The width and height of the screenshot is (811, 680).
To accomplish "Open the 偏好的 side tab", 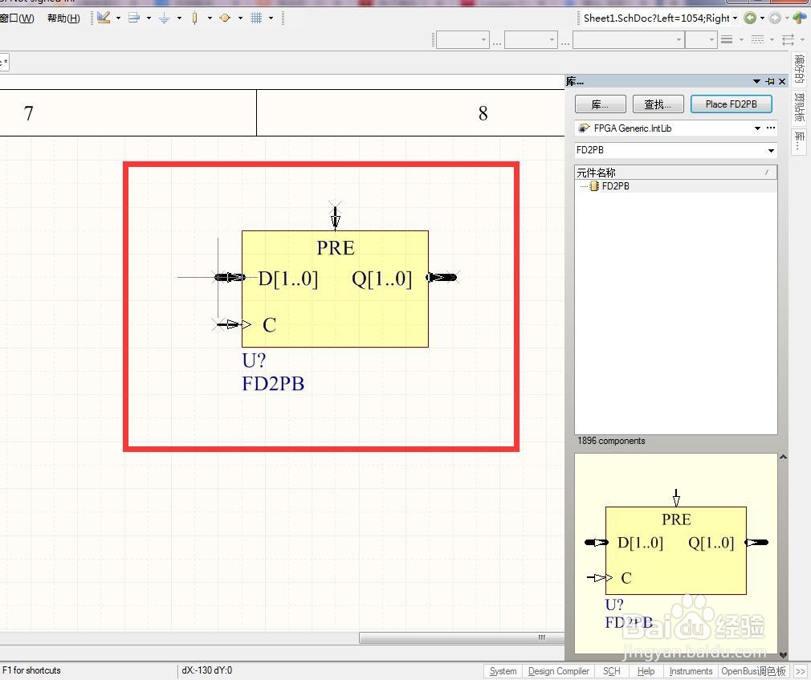I will click(800, 69).
